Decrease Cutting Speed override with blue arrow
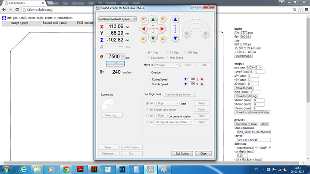The image size is (310, 174). (185, 79)
